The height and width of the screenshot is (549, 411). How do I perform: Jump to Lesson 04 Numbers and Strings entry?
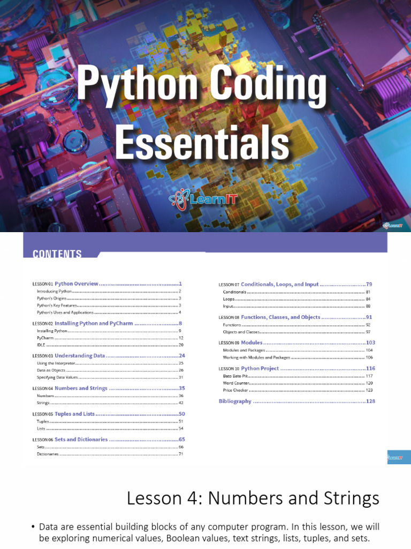pos(109,388)
